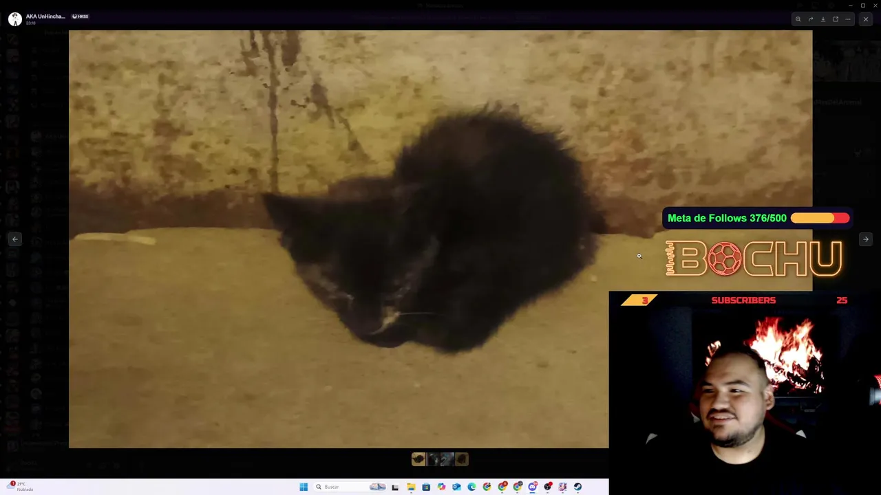This screenshot has height=495, width=881.
Task: Zoom into the image with the magnifier icon
Action: click(x=798, y=19)
